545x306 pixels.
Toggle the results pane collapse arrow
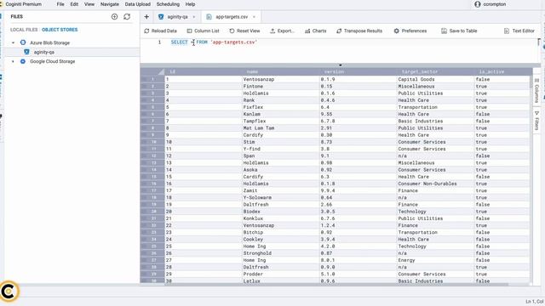coord(341,65)
